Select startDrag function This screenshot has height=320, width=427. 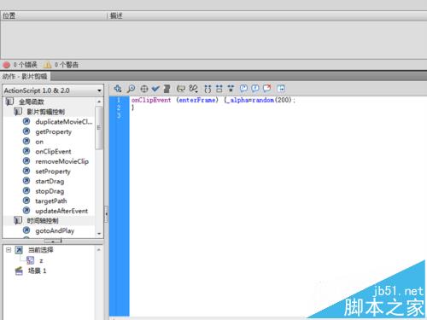click(50, 182)
